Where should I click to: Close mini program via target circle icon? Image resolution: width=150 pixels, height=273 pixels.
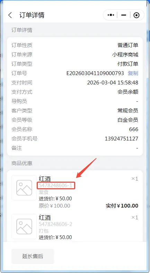click(136, 15)
